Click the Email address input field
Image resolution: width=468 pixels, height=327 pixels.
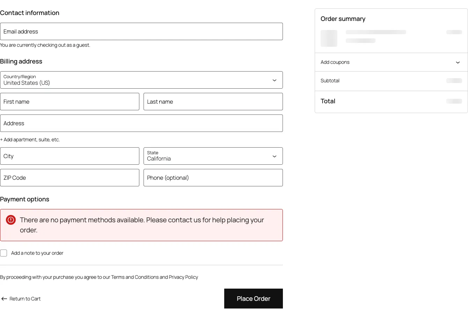(141, 31)
